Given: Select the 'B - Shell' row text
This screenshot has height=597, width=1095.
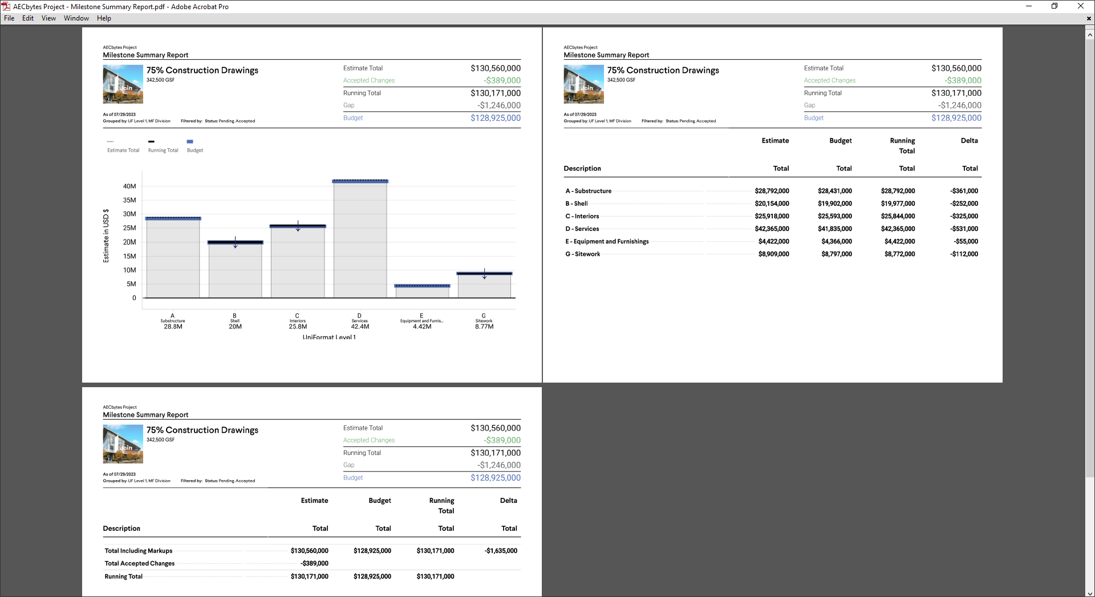Looking at the screenshot, I should [x=576, y=204].
